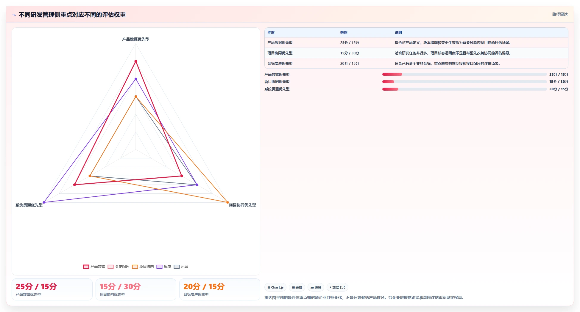Click the blue icon before the page title
This screenshot has height=312, width=580.
tap(14, 15)
